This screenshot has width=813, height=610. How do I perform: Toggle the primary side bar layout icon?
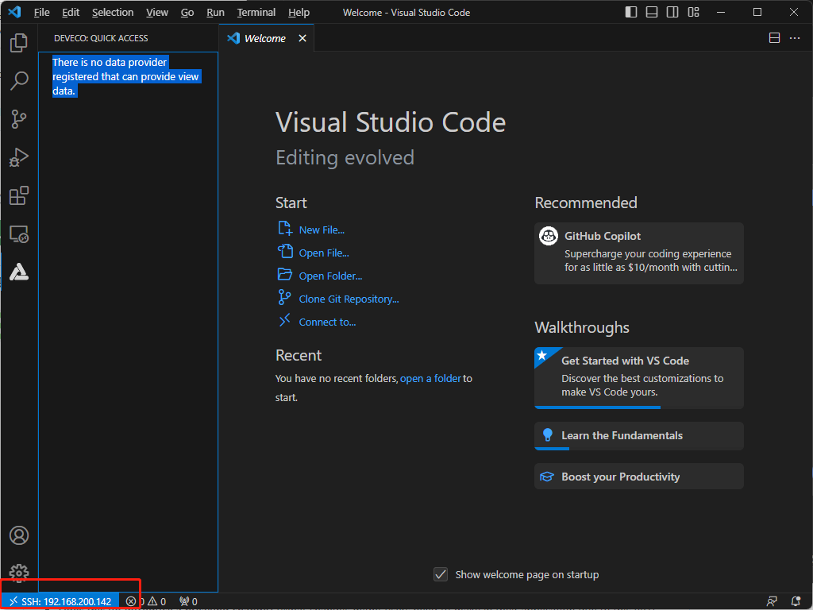[631, 12]
